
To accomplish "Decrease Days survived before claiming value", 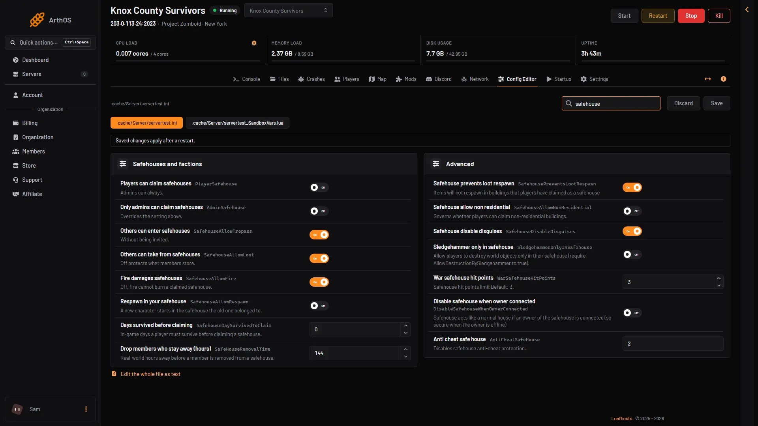I will (405, 333).
